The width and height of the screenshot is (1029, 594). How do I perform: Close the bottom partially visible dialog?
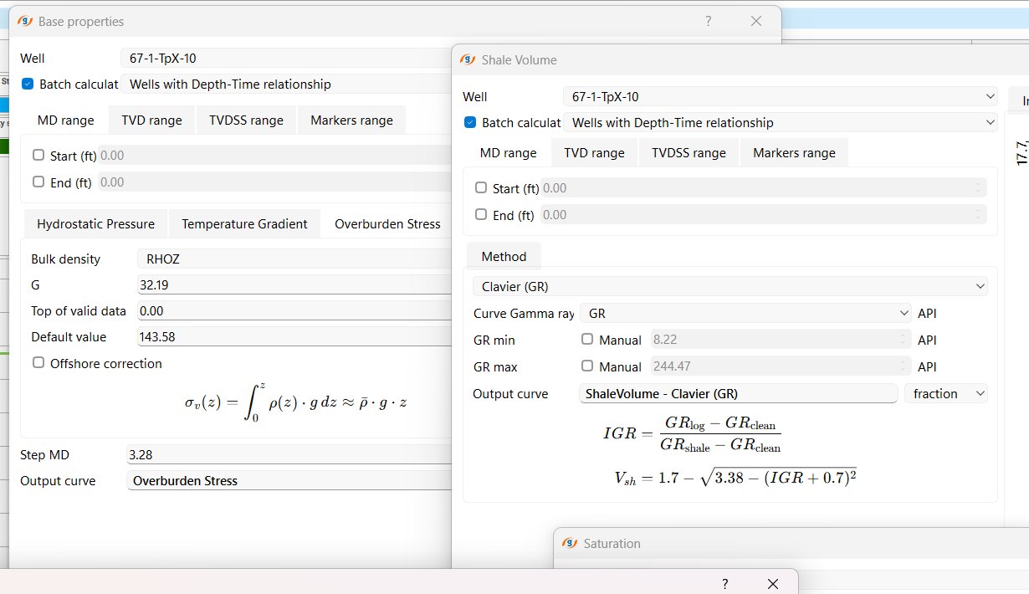point(773,584)
